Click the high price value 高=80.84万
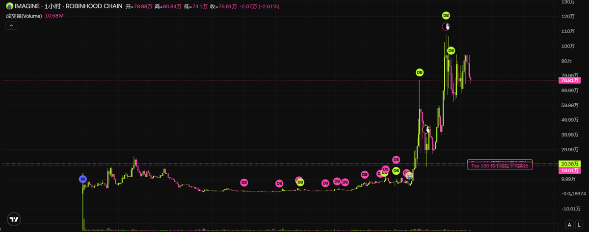The image size is (589, 232). coord(168,6)
